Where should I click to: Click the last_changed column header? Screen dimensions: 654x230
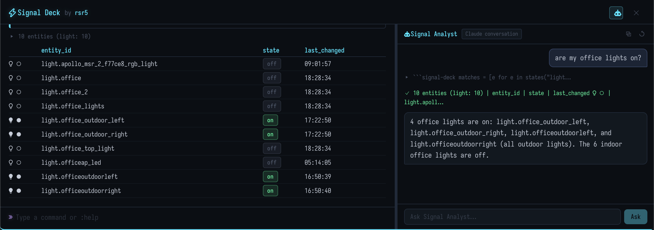pos(324,50)
